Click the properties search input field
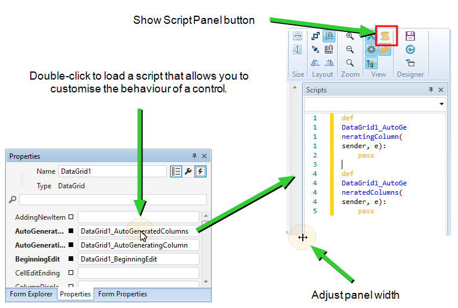Screen dimensions: 458x308 pos(113,200)
